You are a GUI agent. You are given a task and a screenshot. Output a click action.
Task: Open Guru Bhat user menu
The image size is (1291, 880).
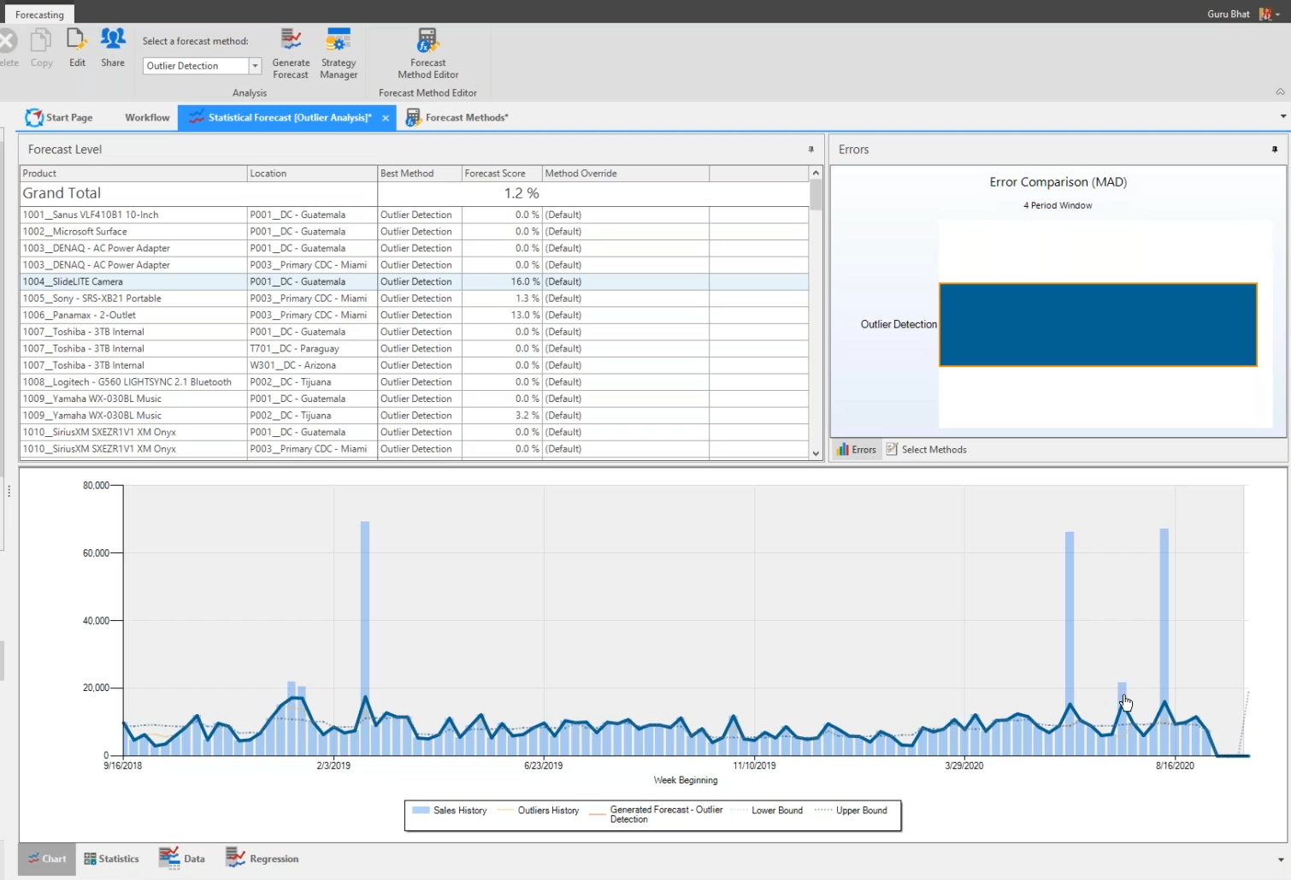click(x=1243, y=14)
